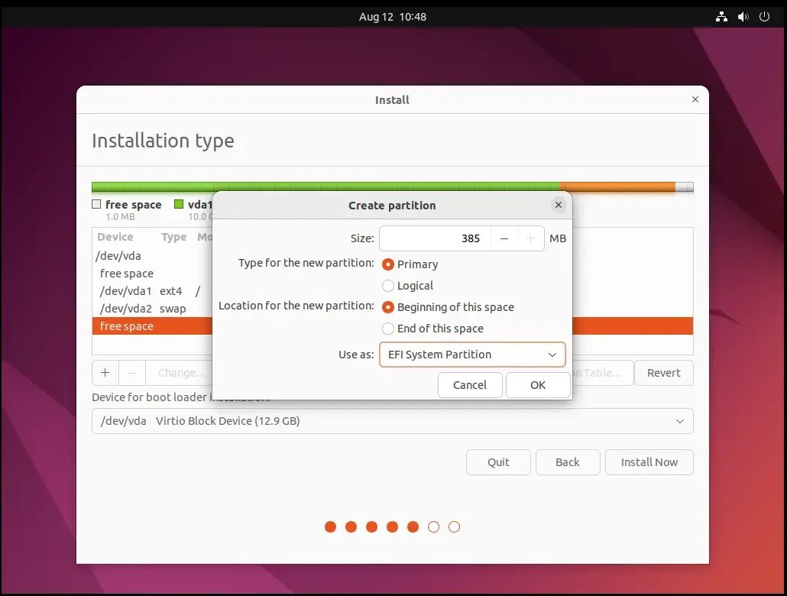Quit the installer
Screen dimensions: 787x596
tap(498, 462)
